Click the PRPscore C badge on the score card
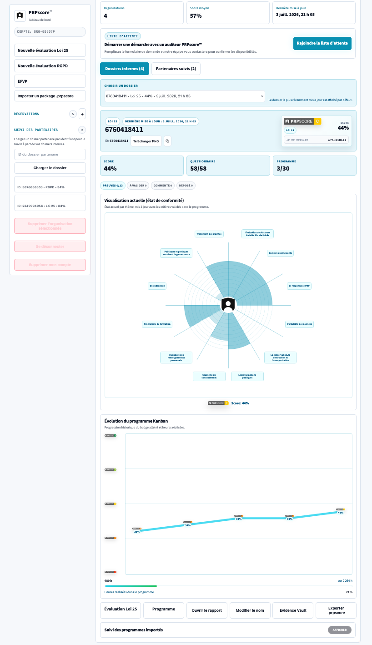Screen dimensions: 372x645 [302, 121]
